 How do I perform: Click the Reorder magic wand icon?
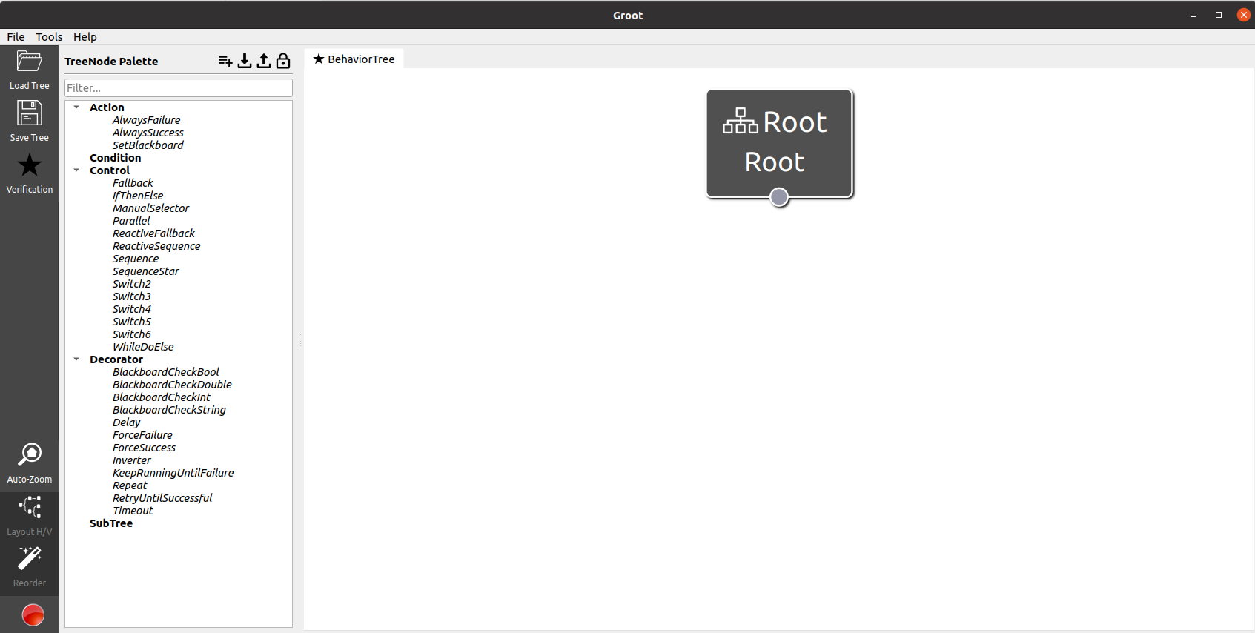pyautogui.click(x=30, y=559)
